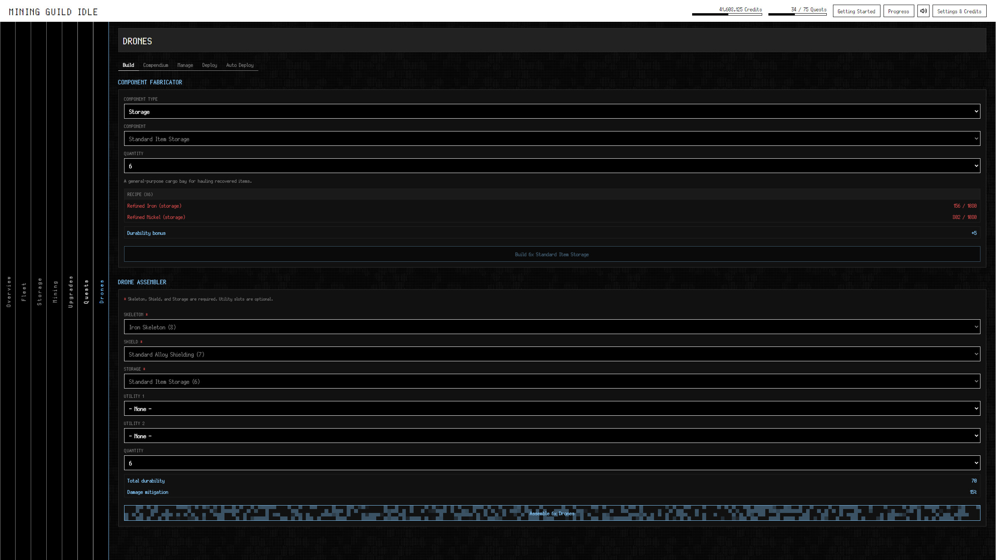This screenshot has height=560, width=996.
Task: Switch to the Deploy tab
Action: pyautogui.click(x=209, y=65)
